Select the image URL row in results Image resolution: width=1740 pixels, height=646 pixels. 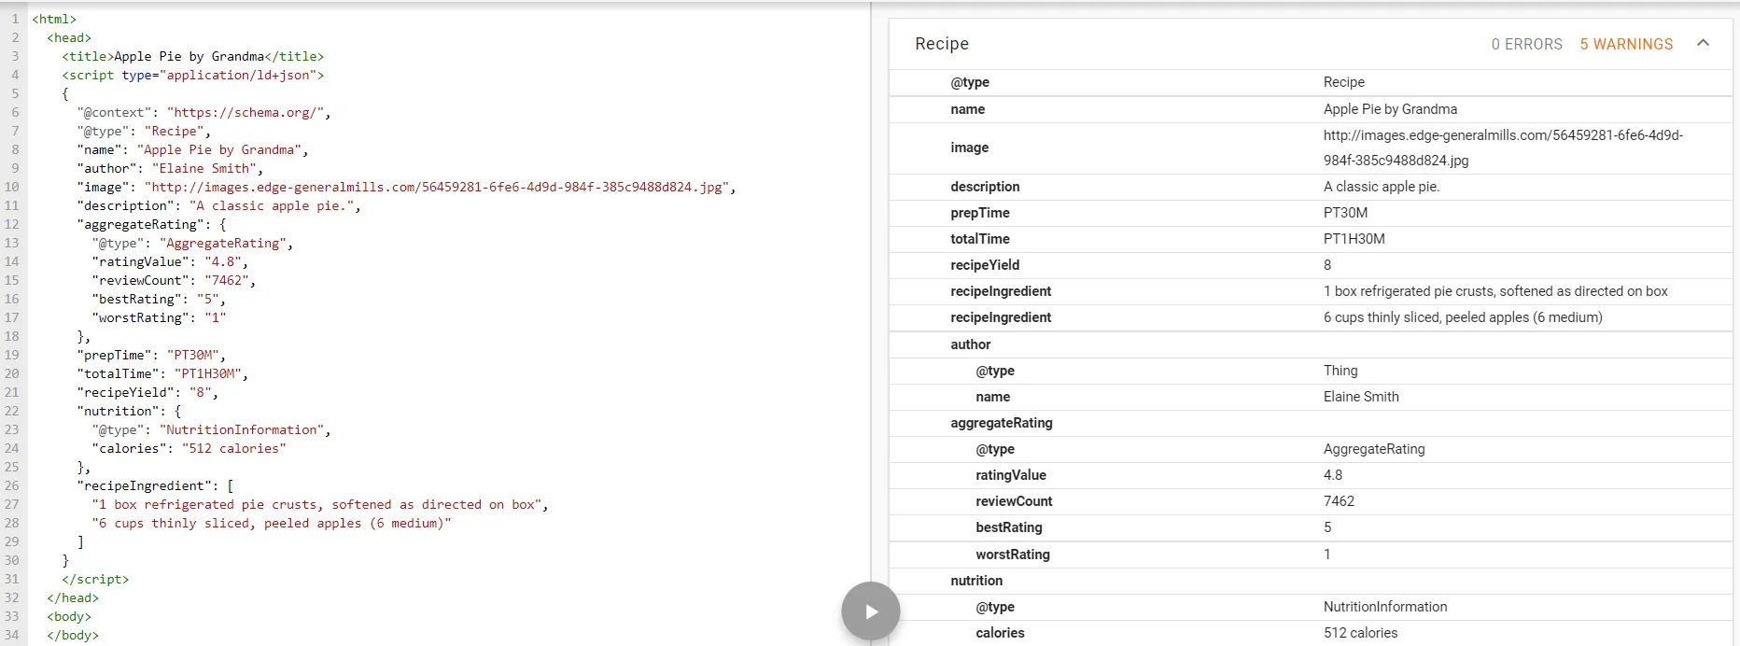1310,147
